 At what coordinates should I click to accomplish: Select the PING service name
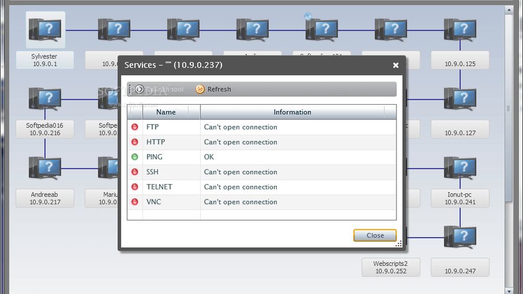click(154, 157)
